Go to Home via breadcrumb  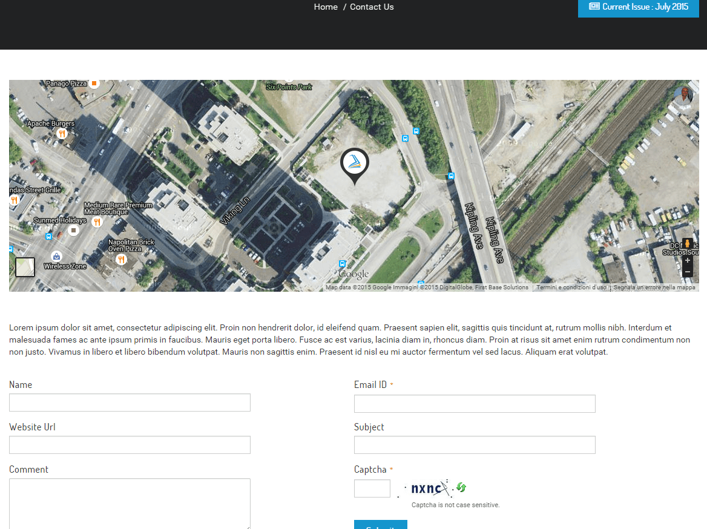click(x=326, y=7)
